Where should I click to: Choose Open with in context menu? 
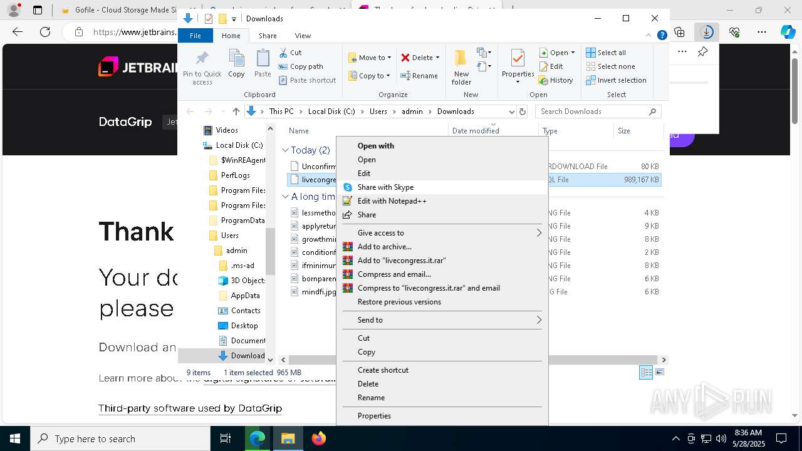tap(442, 146)
